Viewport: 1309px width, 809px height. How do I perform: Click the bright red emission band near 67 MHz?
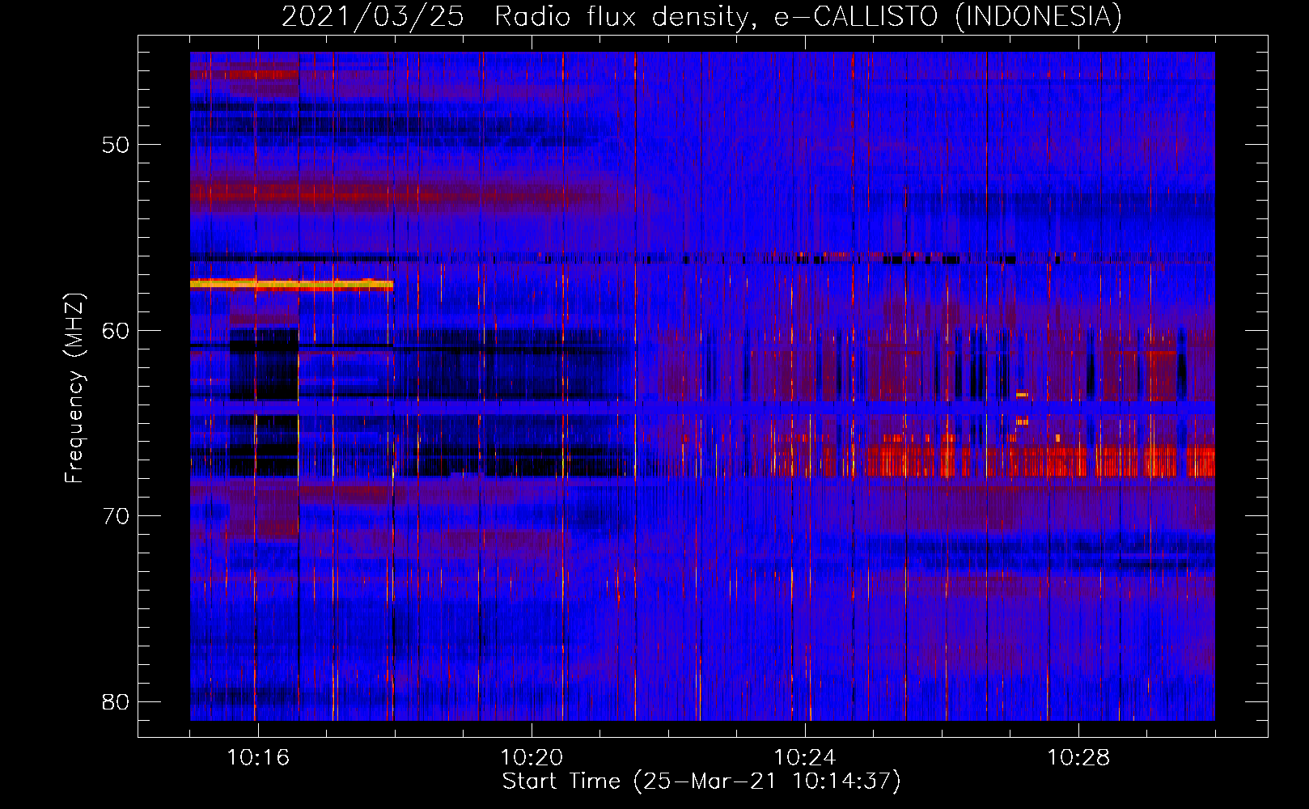click(x=1040, y=461)
